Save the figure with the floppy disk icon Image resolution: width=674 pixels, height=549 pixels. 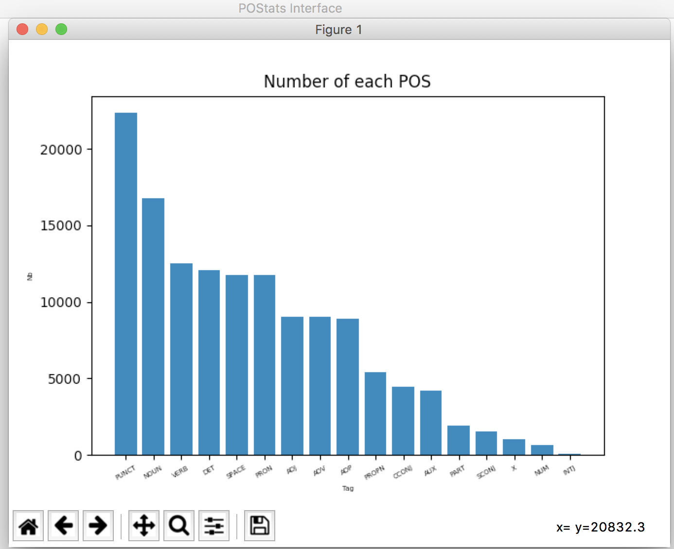pyautogui.click(x=260, y=526)
